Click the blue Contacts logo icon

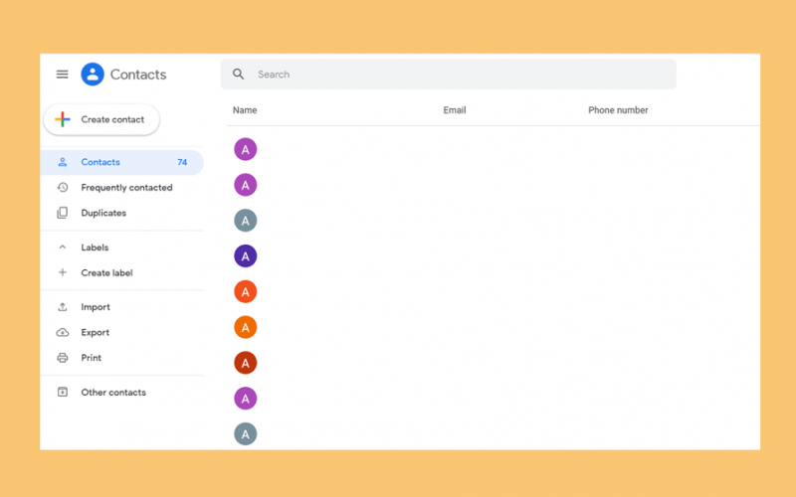click(x=93, y=74)
